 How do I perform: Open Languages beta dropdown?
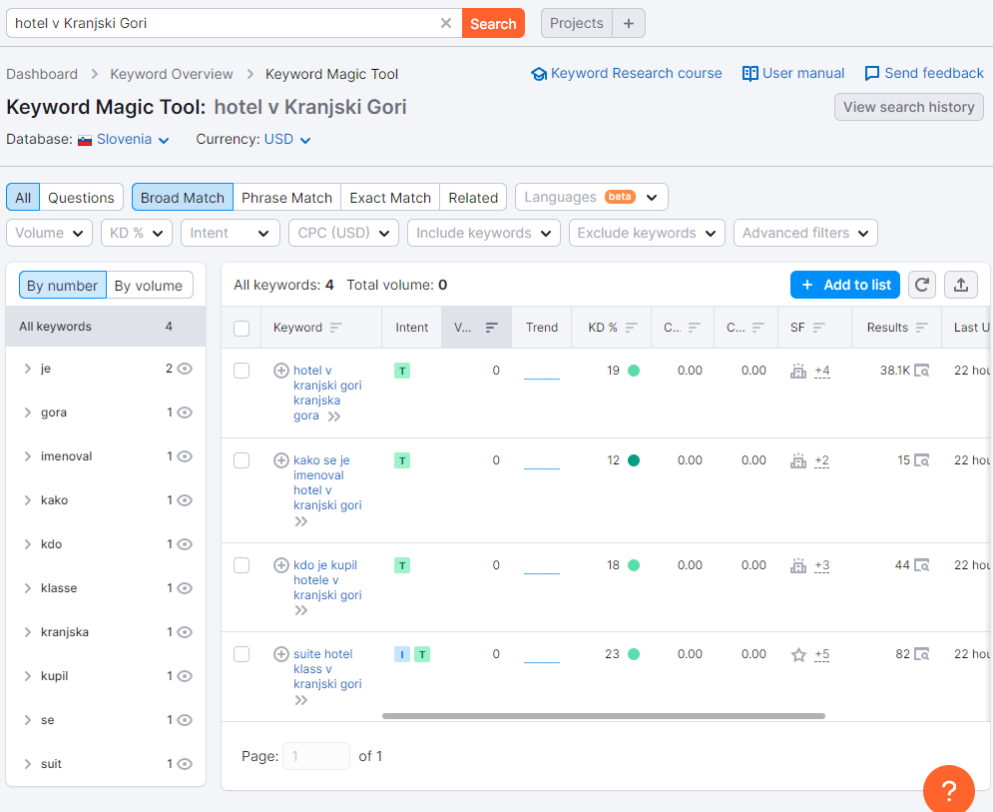(x=592, y=197)
